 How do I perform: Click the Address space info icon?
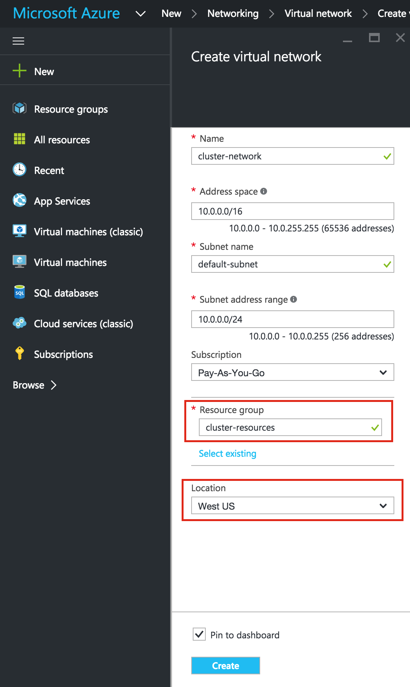click(264, 191)
